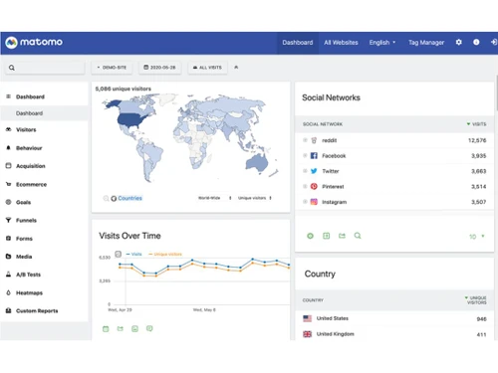Click the Funnels funnel icon
This screenshot has width=498, height=373.
pyautogui.click(x=9, y=220)
